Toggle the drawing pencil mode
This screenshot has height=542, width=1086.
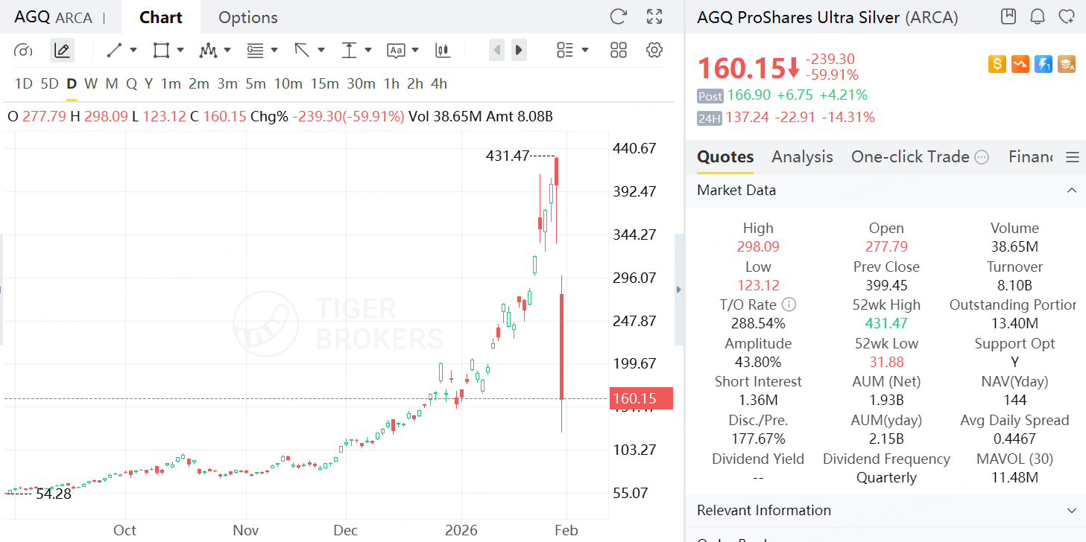62,51
